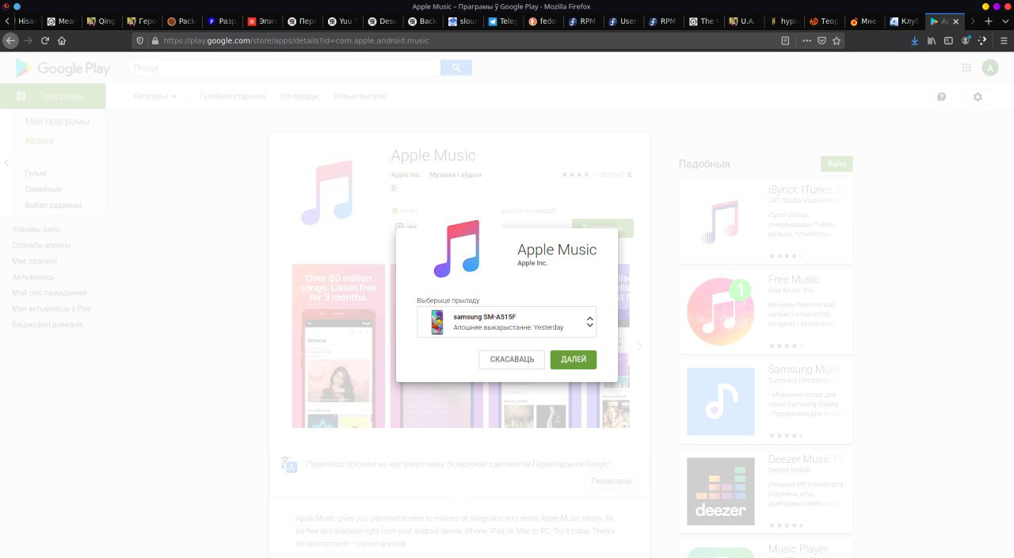Open Гульні category in sidebar
The width and height of the screenshot is (1014, 558).
coord(36,174)
